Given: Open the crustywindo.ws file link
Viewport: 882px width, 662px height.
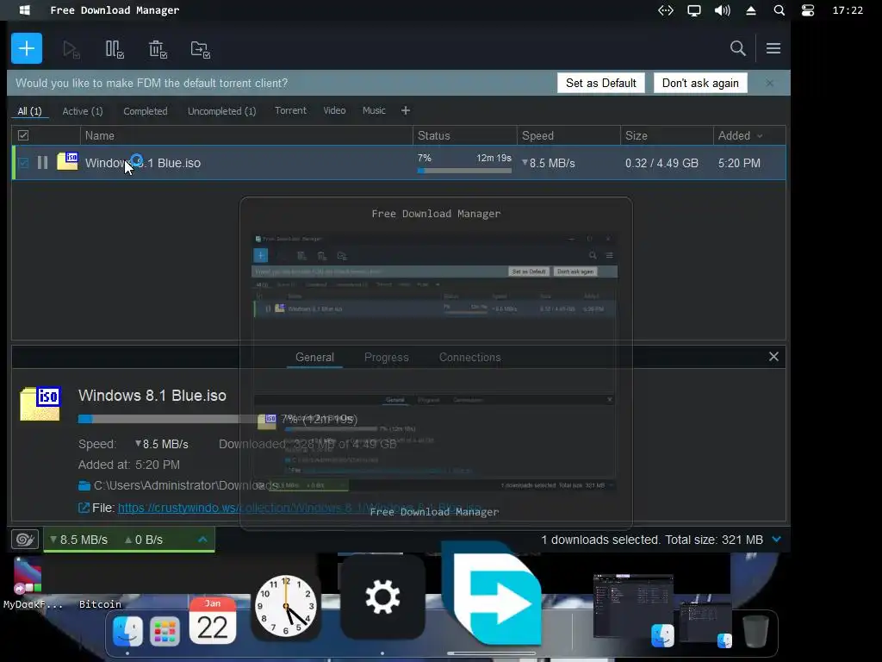Looking at the screenshot, I should (x=299, y=508).
